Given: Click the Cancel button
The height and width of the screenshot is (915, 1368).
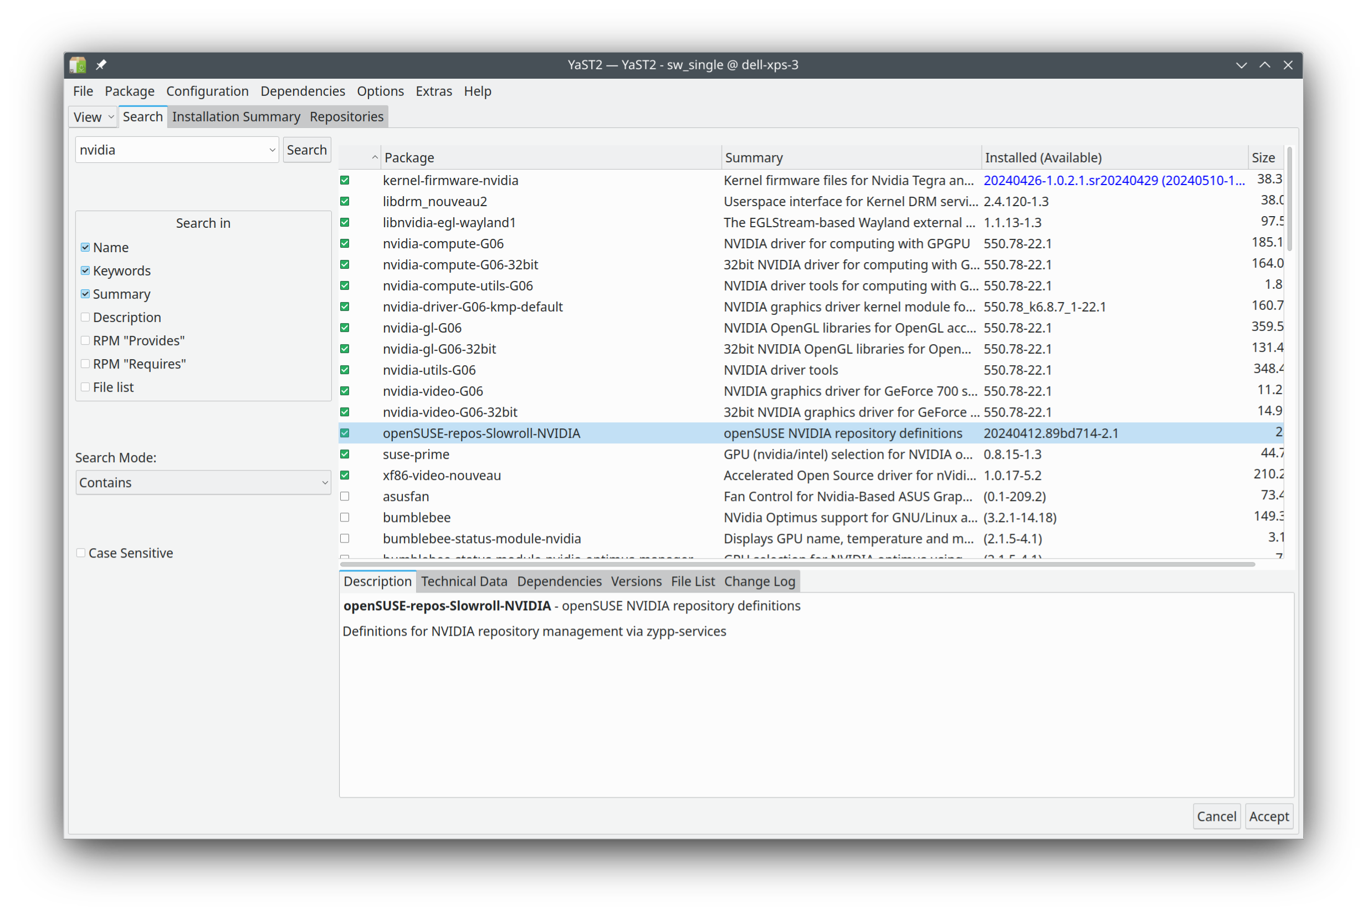Looking at the screenshot, I should click(1216, 816).
